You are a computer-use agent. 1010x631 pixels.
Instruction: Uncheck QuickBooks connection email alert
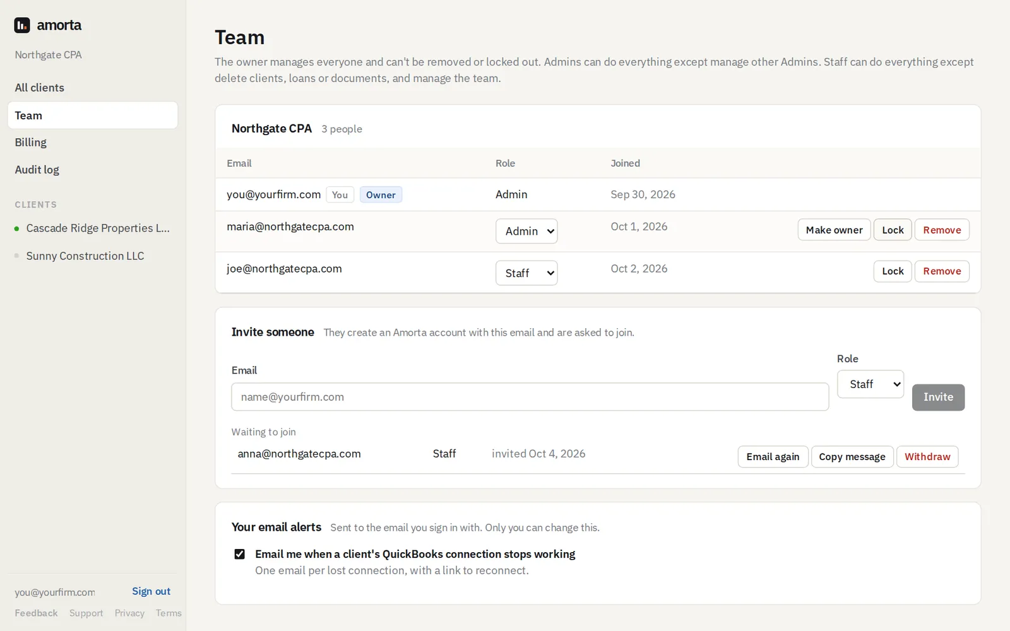coord(240,554)
